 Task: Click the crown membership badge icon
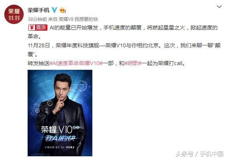(63, 10)
